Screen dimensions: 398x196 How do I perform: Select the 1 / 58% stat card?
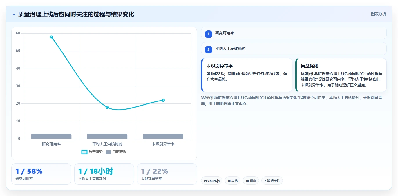[41, 174]
